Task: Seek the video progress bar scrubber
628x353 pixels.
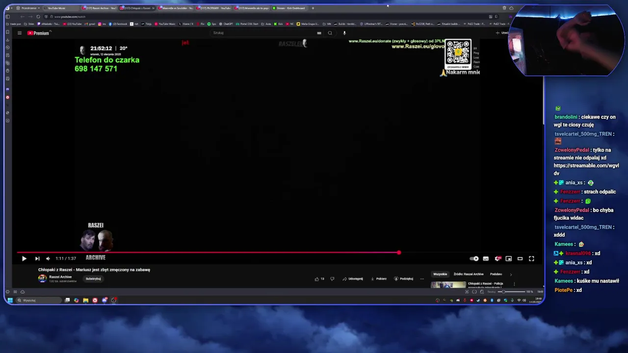Action: click(x=398, y=252)
